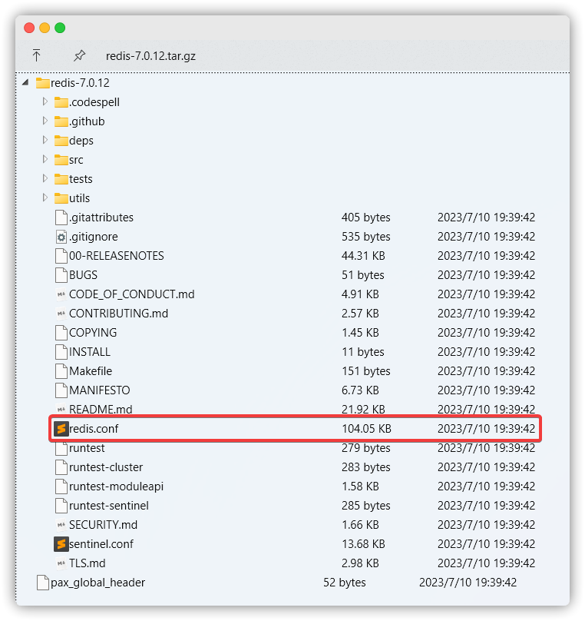Select the src folder name

(76, 160)
